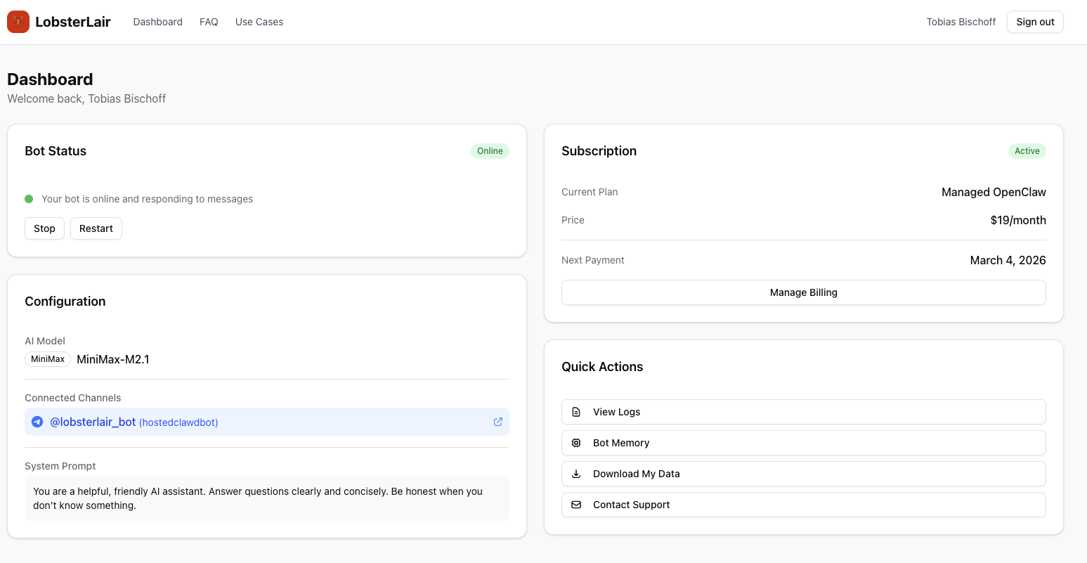Click the Online status badge
Screen dimensions: 1087x563
point(490,151)
